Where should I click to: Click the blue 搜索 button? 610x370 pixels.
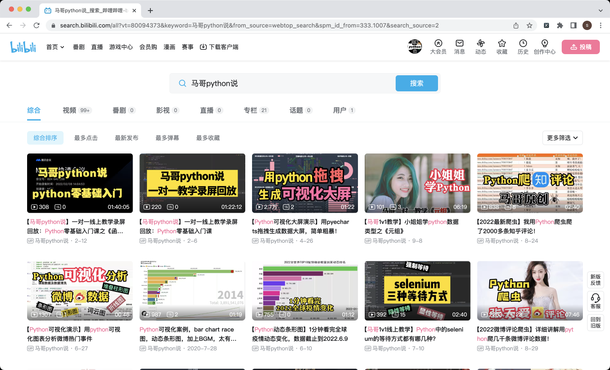pyautogui.click(x=417, y=83)
